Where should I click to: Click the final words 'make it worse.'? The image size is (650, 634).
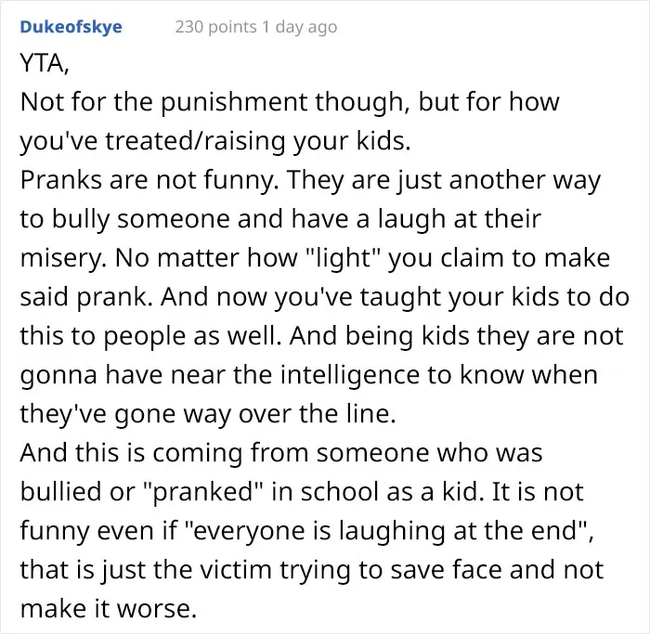coord(109,609)
